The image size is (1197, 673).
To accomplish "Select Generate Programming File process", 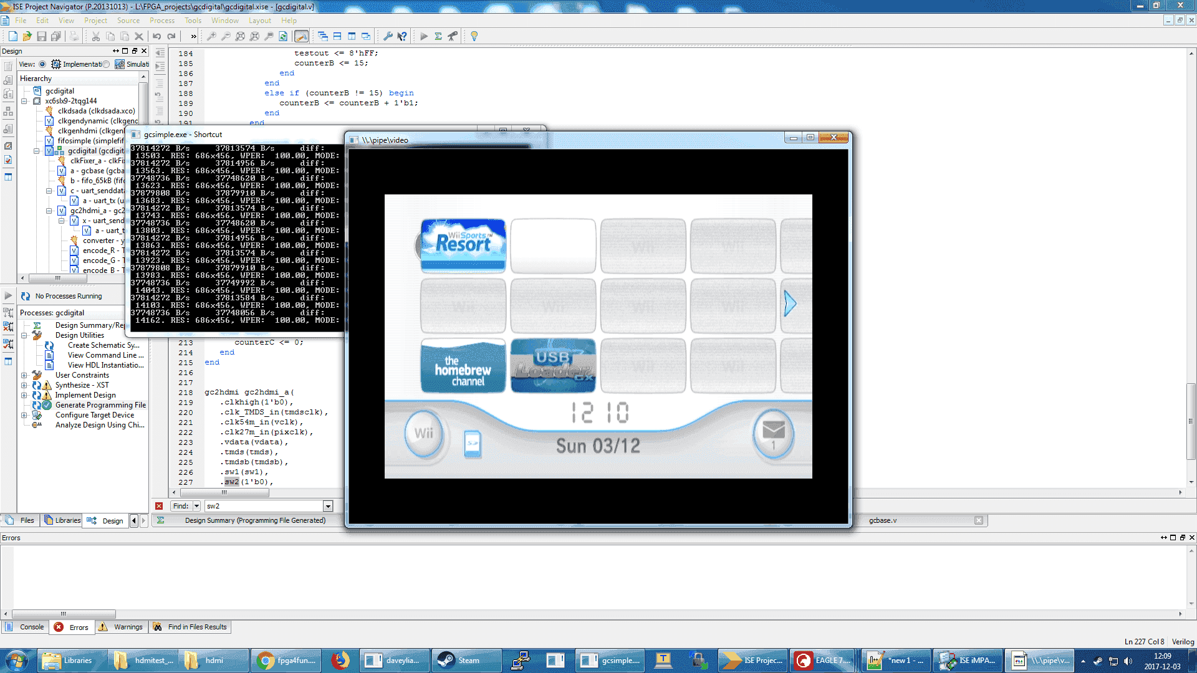I will click(x=100, y=405).
